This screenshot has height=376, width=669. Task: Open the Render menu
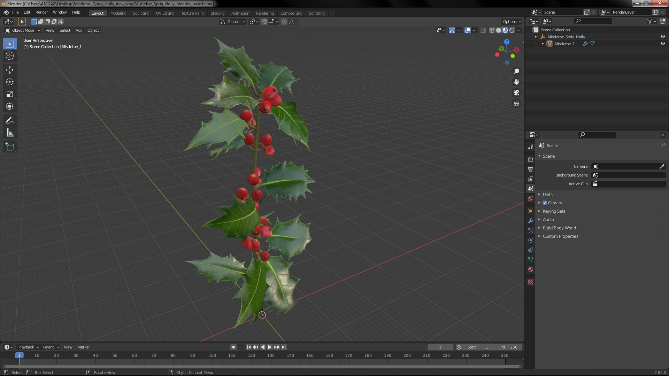41,12
